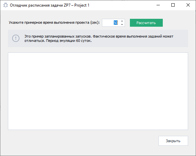Click the Закрыть button
196x156 pixels.
pyautogui.click(x=173, y=141)
